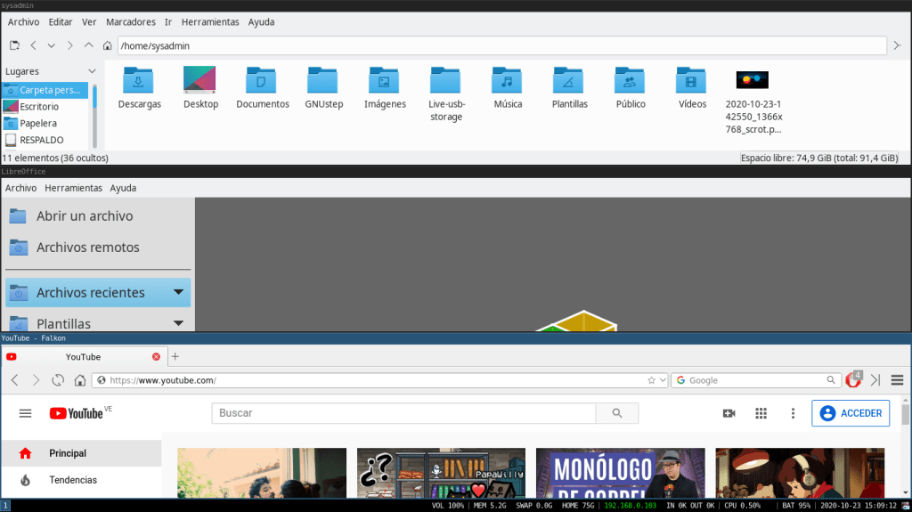912x512 pixels.
Task: Click Abrir un archivo in LibreOffice
Action: click(84, 215)
